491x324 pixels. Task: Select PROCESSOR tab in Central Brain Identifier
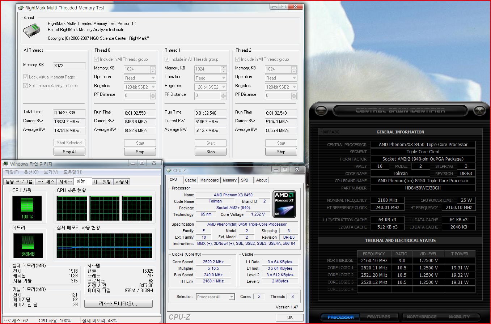pyautogui.click(x=340, y=317)
